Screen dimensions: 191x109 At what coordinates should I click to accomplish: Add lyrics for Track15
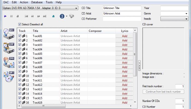(124, 98)
